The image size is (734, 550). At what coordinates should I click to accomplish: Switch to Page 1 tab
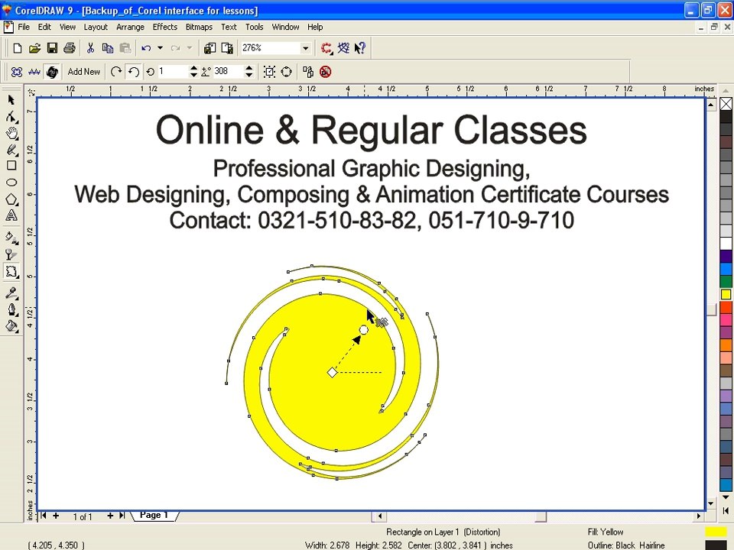point(154,515)
